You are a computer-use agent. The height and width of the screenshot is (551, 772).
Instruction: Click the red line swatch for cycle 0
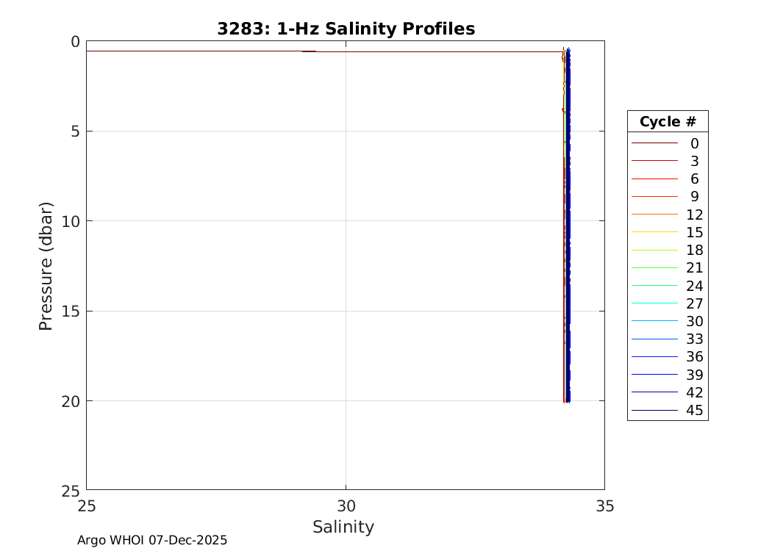coord(654,143)
